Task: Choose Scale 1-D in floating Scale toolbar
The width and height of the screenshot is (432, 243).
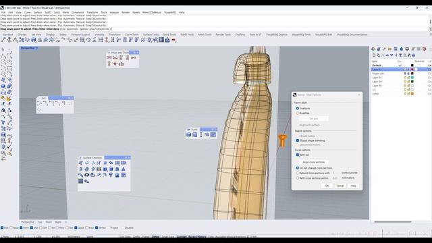Action: tap(201, 135)
